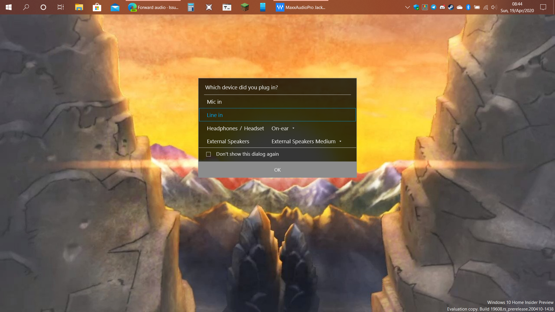
Task: Open Wi-Fi network flyout
Action: click(x=486, y=7)
